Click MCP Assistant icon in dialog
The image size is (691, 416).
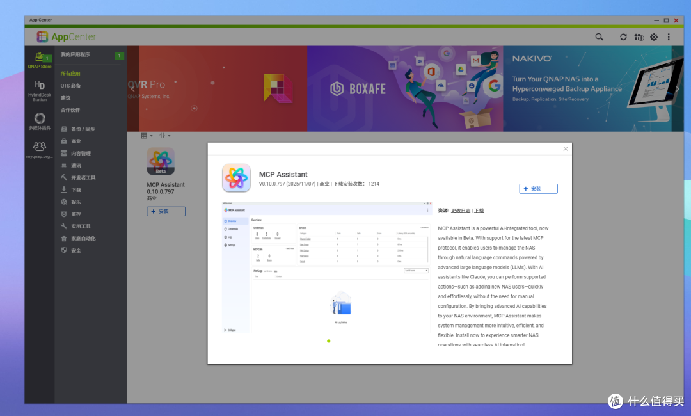(x=236, y=178)
